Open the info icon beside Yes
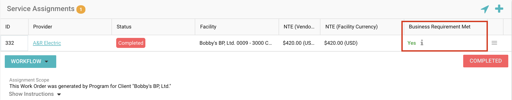This screenshot has height=100, width=512. pos(422,43)
